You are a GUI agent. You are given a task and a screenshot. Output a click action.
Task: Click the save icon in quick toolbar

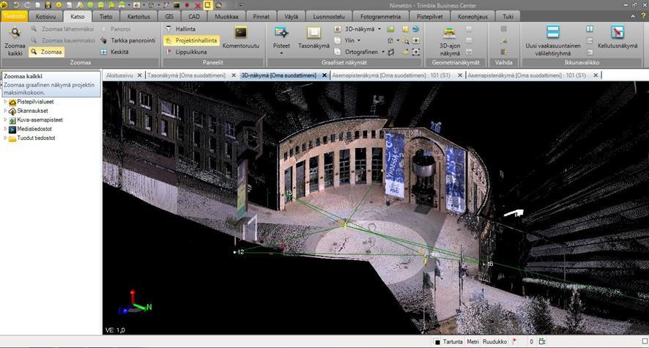48,5
